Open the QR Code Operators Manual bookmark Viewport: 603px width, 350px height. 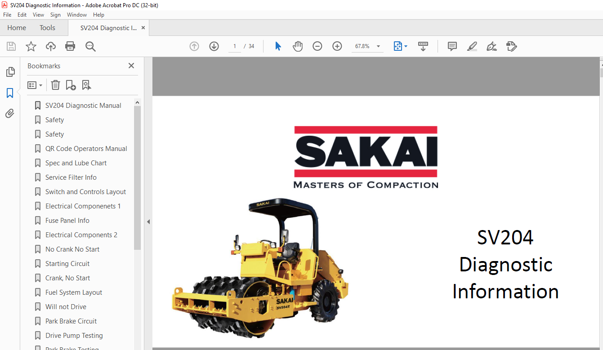[x=86, y=149]
